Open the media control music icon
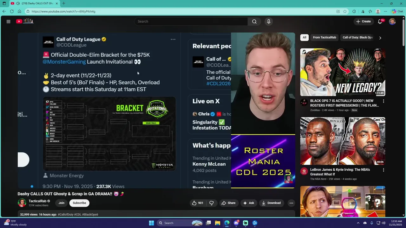 363,11
